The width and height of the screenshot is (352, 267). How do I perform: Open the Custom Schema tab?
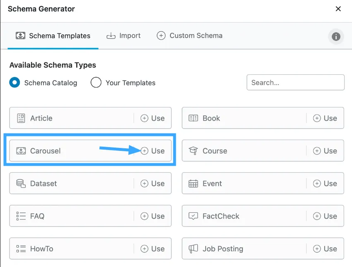click(x=190, y=36)
